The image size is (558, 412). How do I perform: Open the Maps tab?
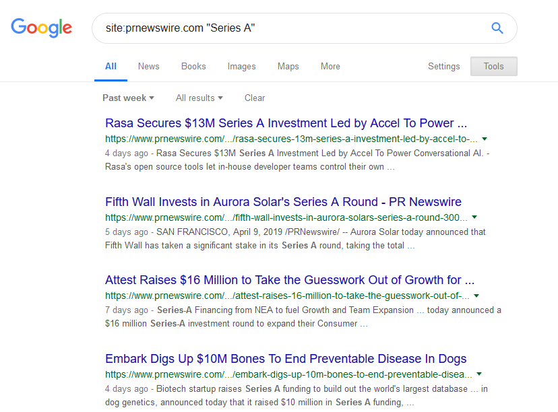pos(288,67)
